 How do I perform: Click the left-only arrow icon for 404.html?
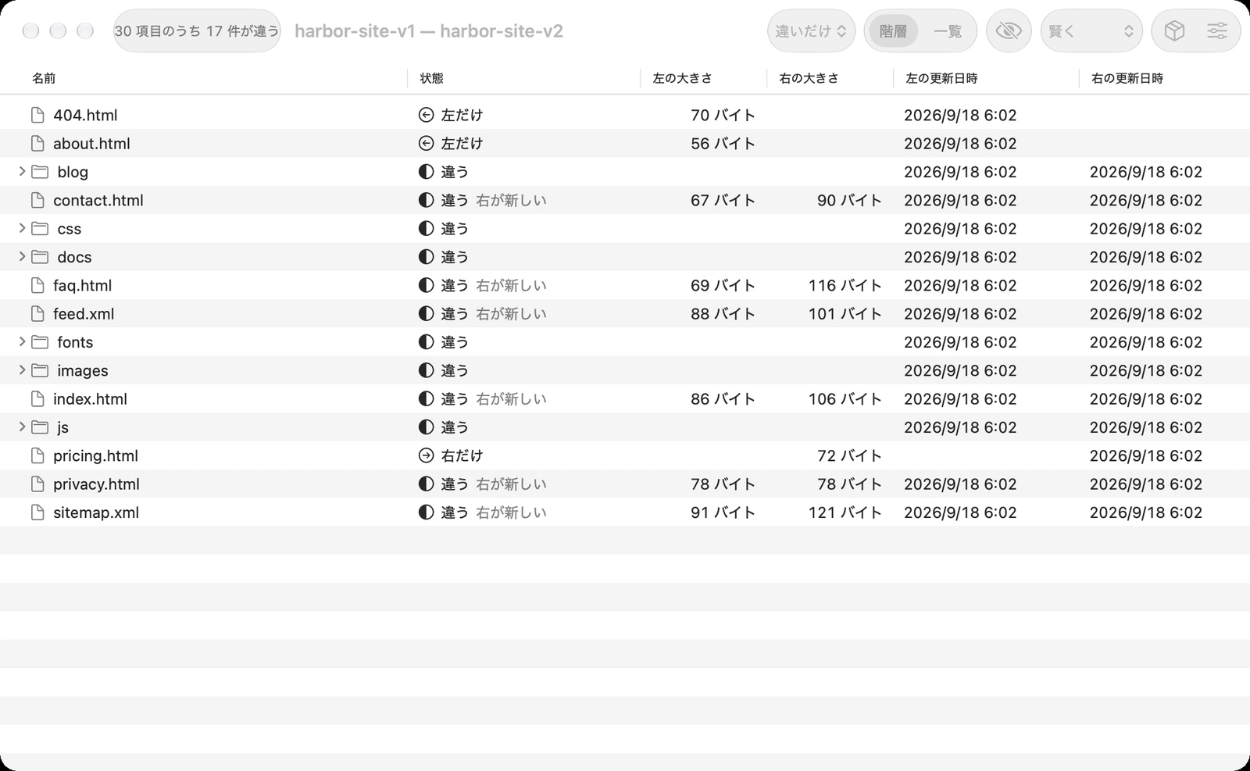pyautogui.click(x=426, y=115)
